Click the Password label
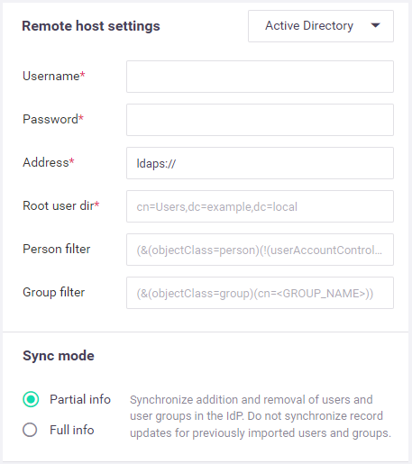 pos(53,119)
